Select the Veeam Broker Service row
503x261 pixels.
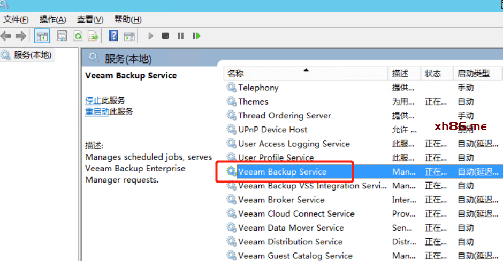coord(363,200)
